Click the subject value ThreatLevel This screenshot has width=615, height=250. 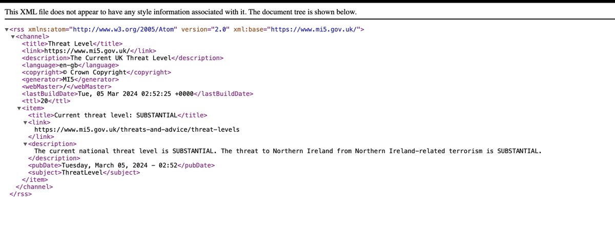pyautogui.click(x=82, y=173)
